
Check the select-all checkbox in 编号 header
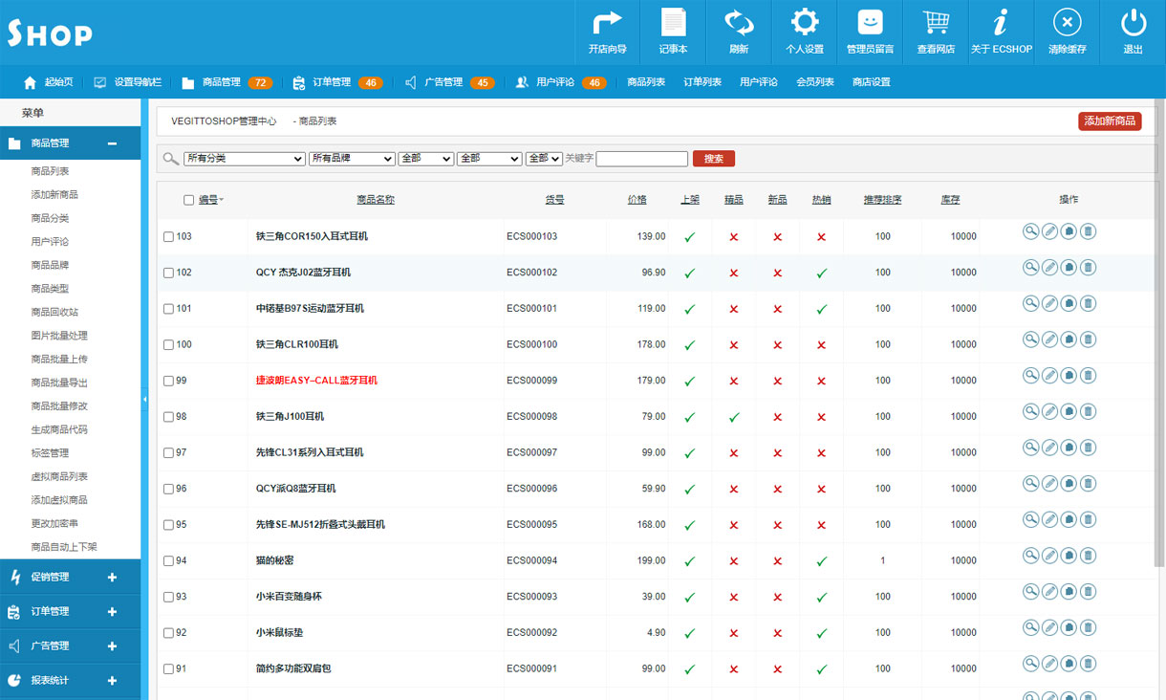click(188, 200)
